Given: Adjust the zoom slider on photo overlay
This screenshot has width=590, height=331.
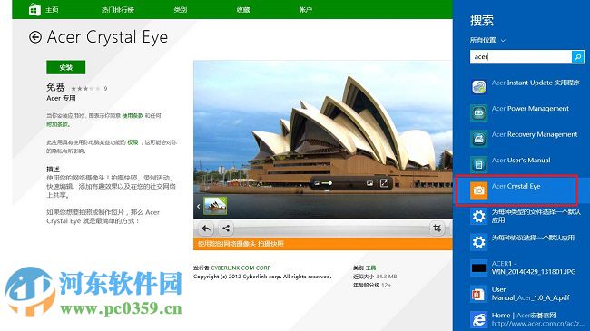Looking at the screenshot, I should click(326, 183).
